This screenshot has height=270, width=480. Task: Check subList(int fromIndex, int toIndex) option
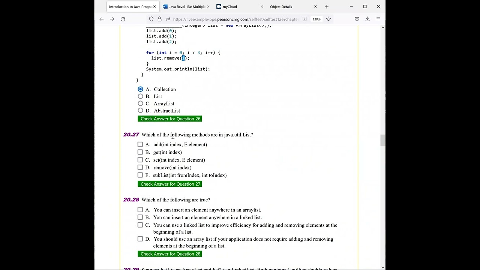[x=140, y=175]
